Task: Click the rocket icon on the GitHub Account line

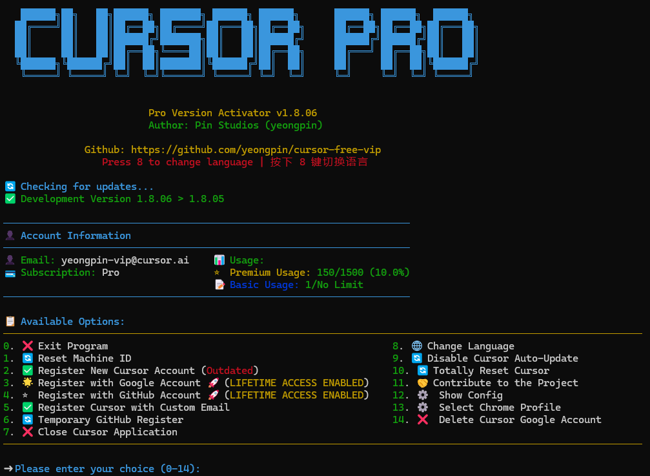Action: (x=213, y=395)
